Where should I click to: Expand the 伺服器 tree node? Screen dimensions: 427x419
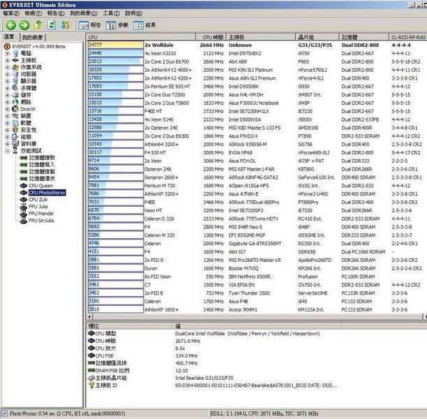coord(8,74)
